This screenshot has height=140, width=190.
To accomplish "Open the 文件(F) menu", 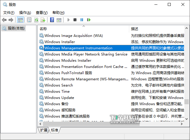I will [9, 13].
